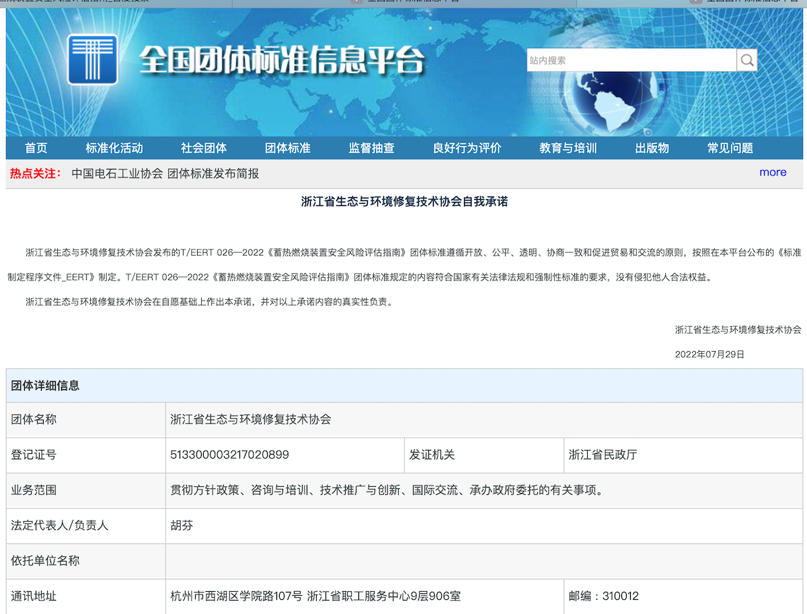807x614 pixels.
Task: Click the 浙江省生态与环境修复技术协会自我承诺 heading
Action: click(x=404, y=201)
